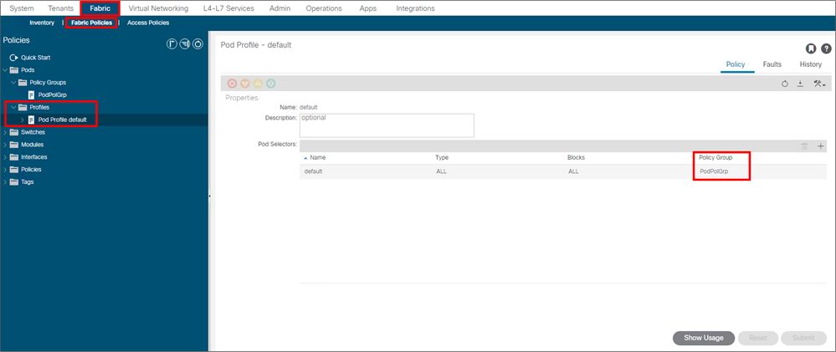Click the Policy Group column header
The width and height of the screenshot is (836, 352).
pos(715,158)
